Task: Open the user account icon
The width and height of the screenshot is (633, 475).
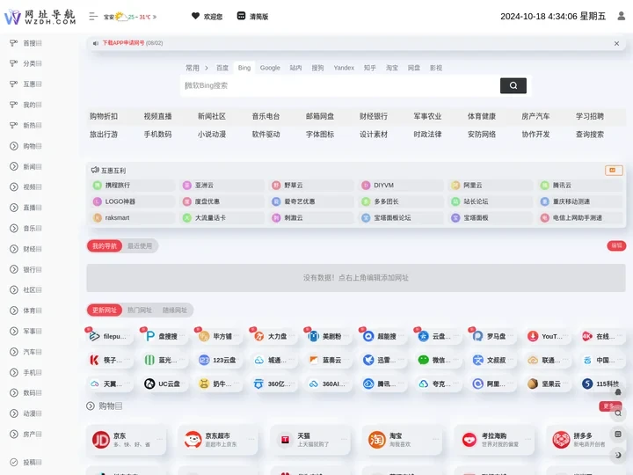Action: [622, 16]
